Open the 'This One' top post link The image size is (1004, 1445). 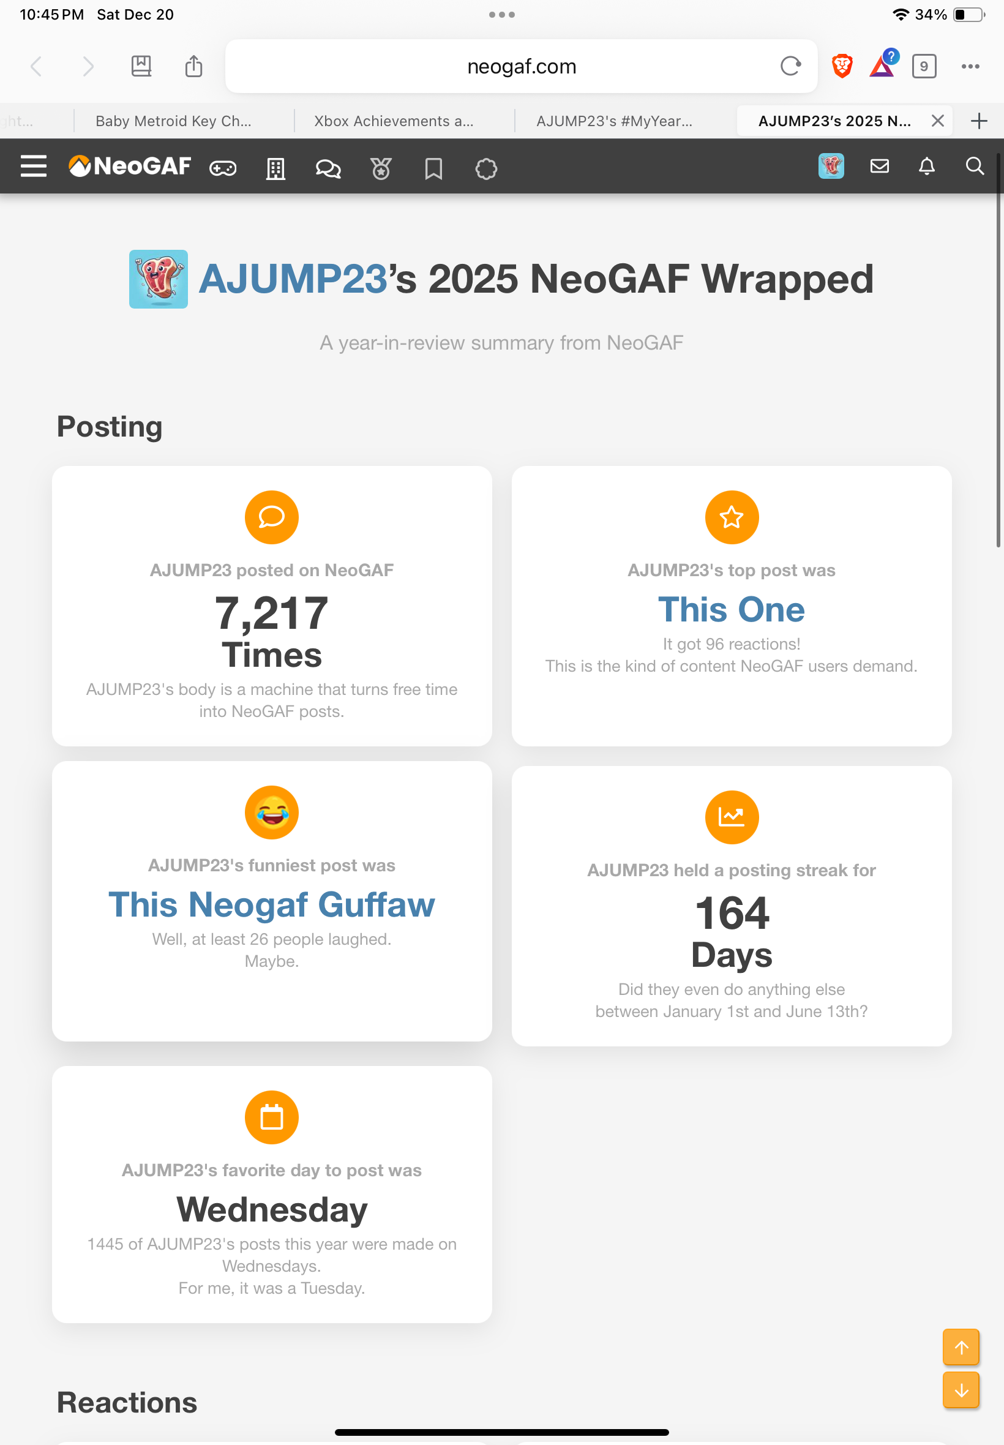(x=731, y=609)
